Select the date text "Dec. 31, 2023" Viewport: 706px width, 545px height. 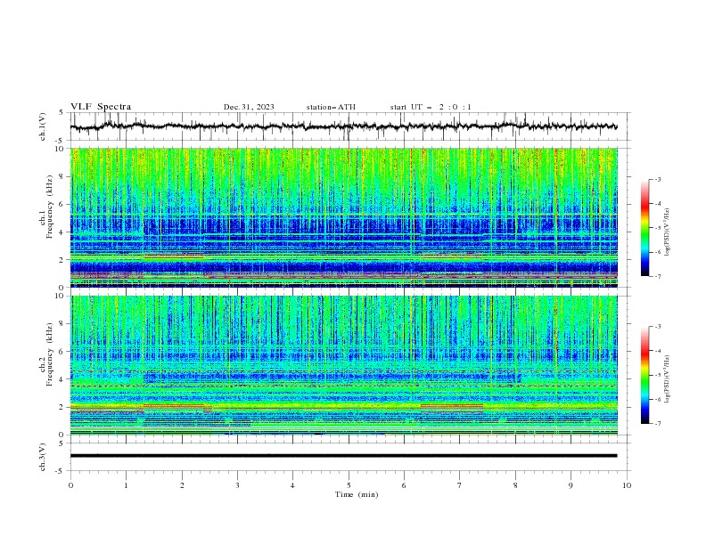click(249, 107)
